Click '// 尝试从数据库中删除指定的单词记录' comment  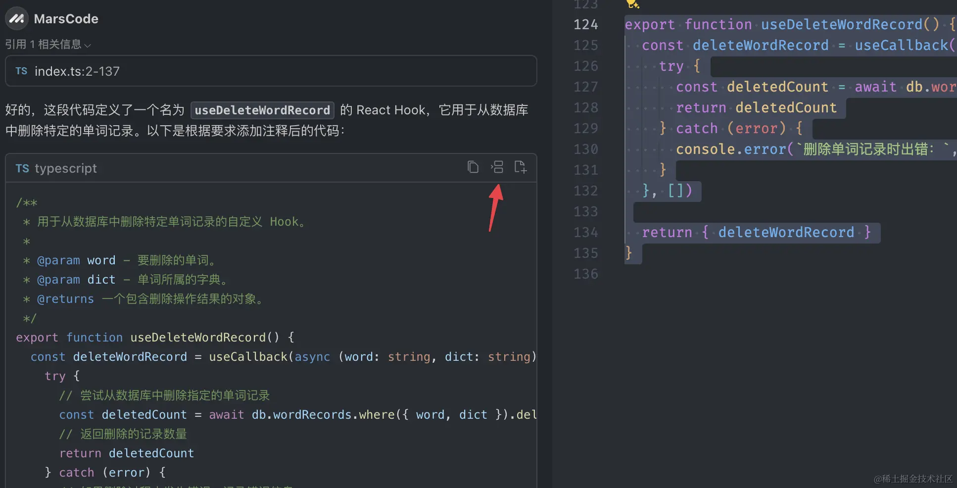pyautogui.click(x=164, y=395)
